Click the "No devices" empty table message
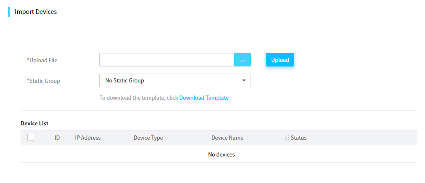The height and width of the screenshot is (183, 425). pos(222,154)
